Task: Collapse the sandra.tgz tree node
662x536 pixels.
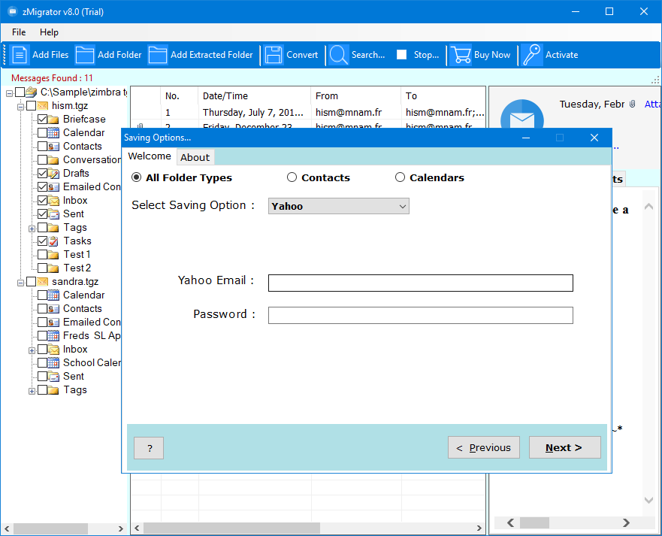Action: pyautogui.click(x=20, y=283)
